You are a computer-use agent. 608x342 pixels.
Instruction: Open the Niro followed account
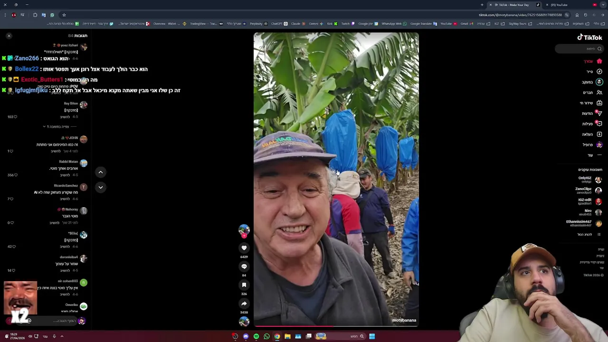pyautogui.click(x=593, y=212)
